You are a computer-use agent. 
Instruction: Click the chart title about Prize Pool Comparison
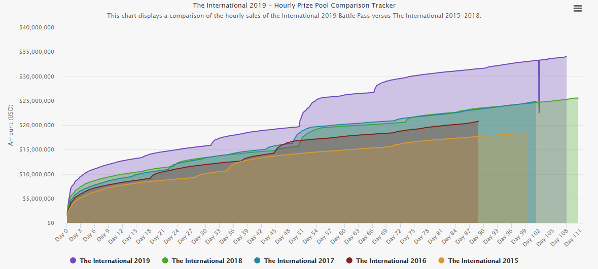coord(294,6)
